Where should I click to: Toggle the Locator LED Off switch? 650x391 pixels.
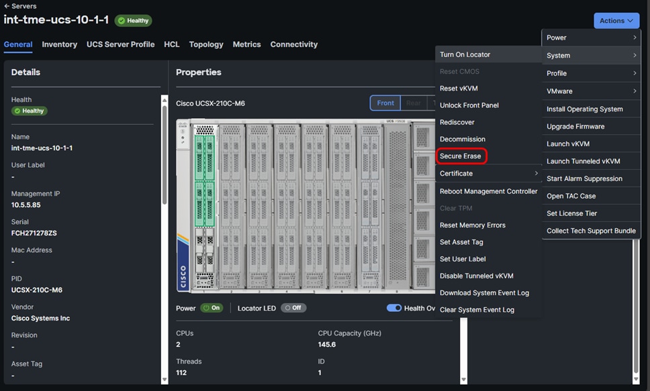[293, 308]
